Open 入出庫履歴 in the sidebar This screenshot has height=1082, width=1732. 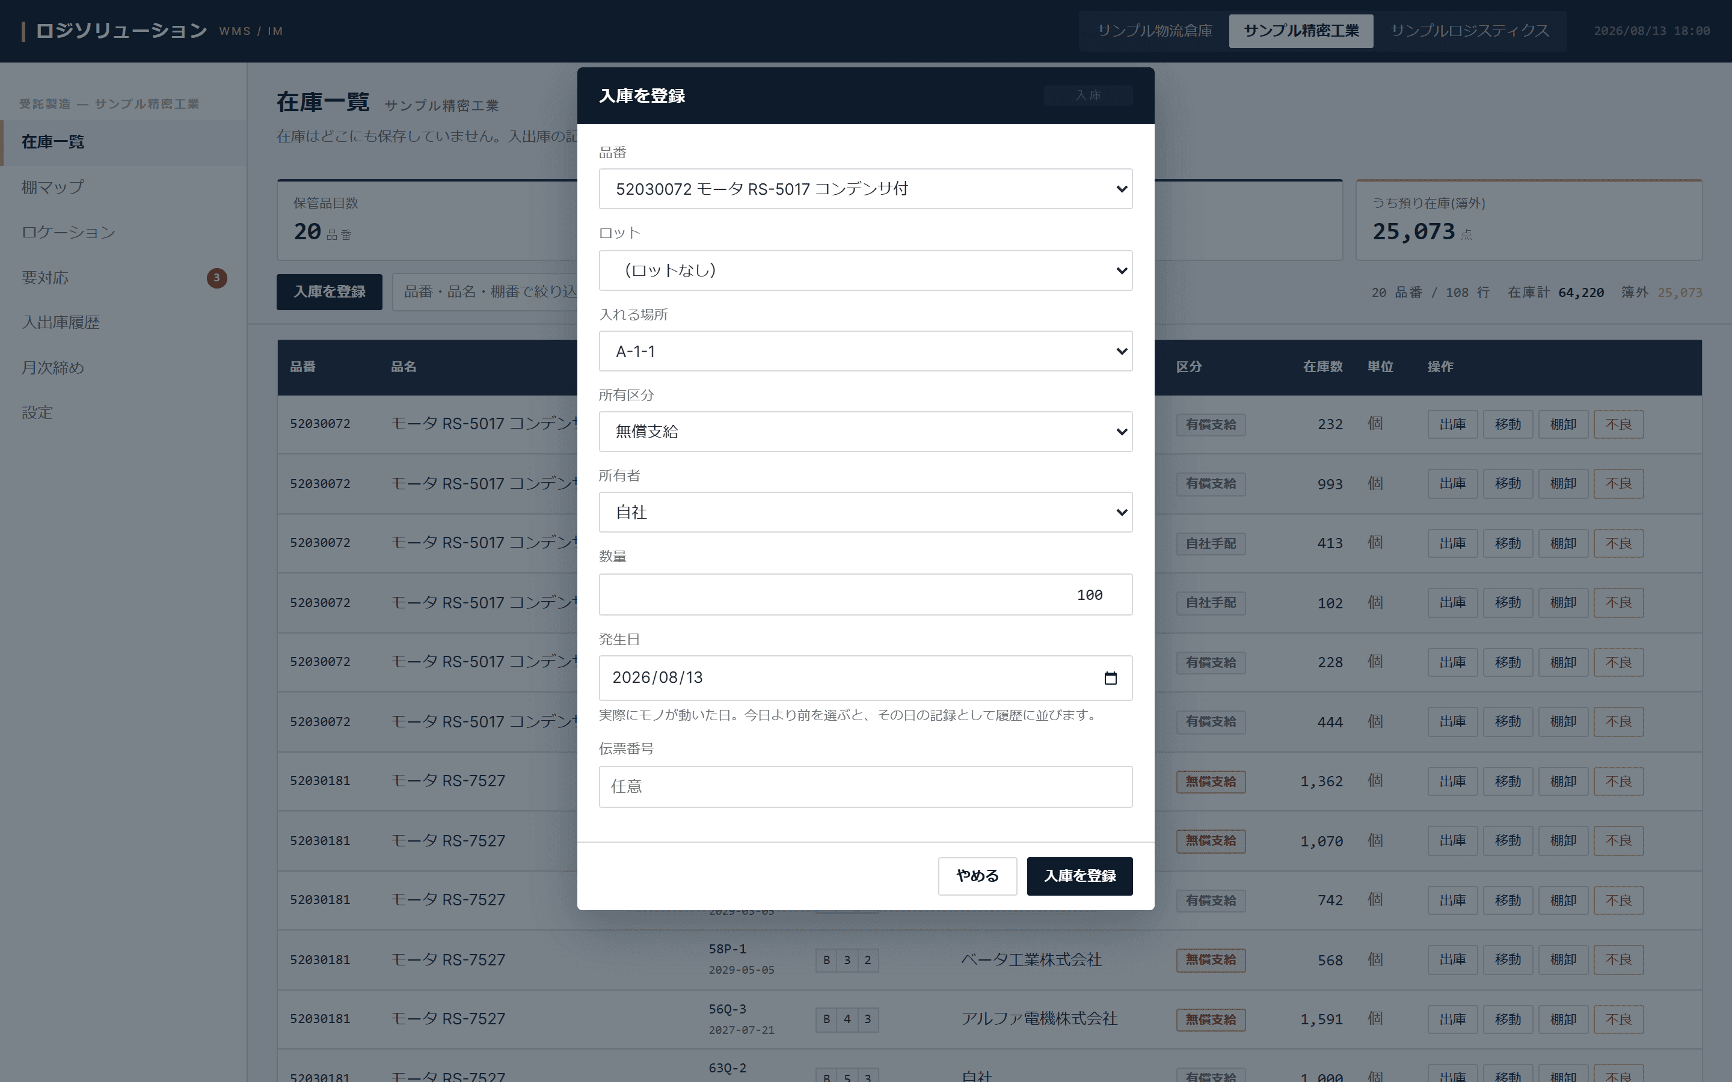coord(124,323)
